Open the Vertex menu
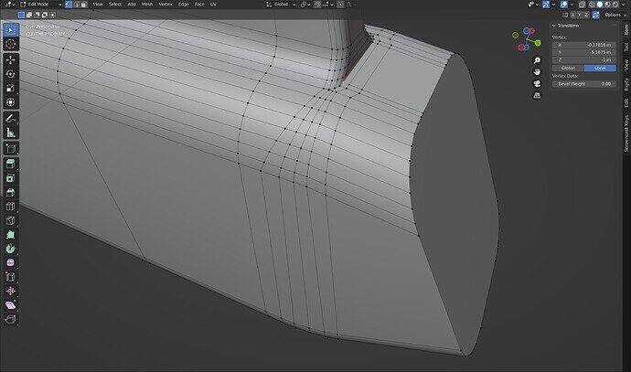The width and height of the screenshot is (631, 372). point(166,5)
